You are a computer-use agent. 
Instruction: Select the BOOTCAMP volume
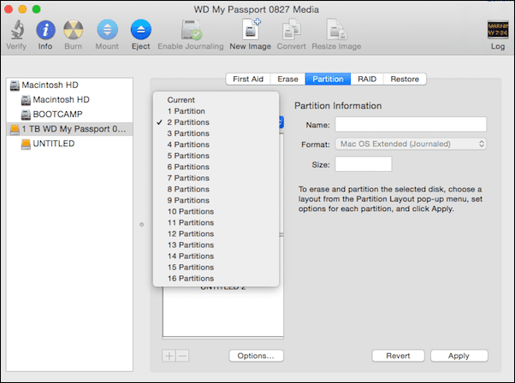[69, 115]
